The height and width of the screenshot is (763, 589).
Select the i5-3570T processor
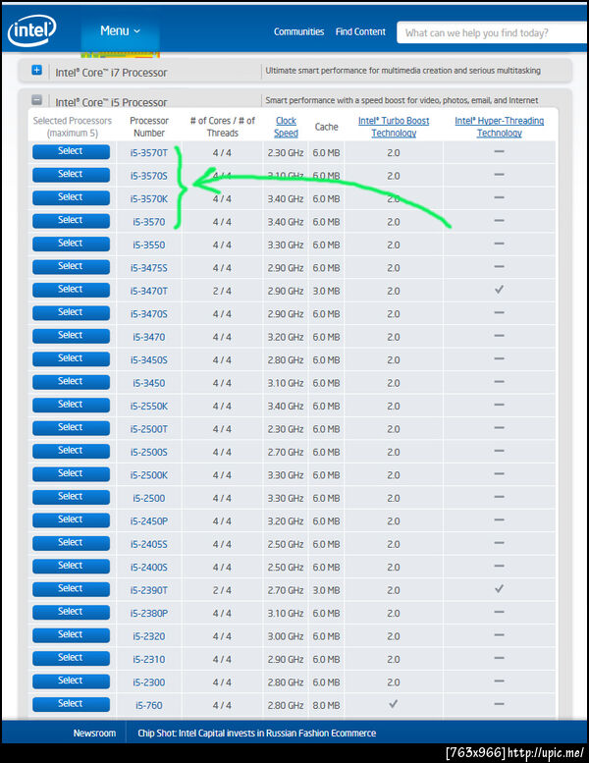pyautogui.click(x=71, y=152)
